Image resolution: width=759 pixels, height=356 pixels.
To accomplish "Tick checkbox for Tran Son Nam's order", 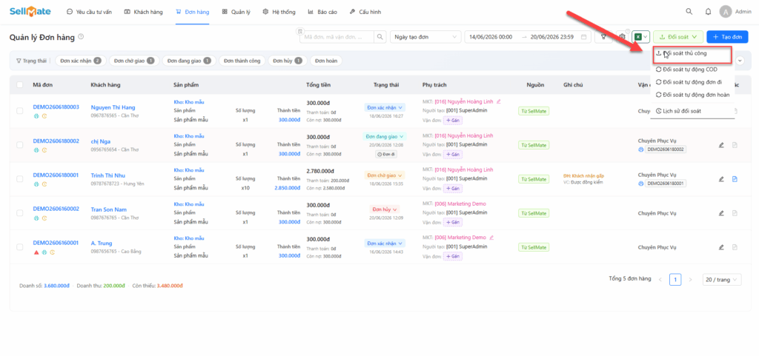I will (20, 213).
